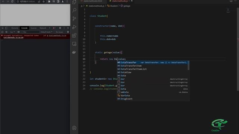Open the browser profile icon
239x134 pixels.
coord(63,1)
